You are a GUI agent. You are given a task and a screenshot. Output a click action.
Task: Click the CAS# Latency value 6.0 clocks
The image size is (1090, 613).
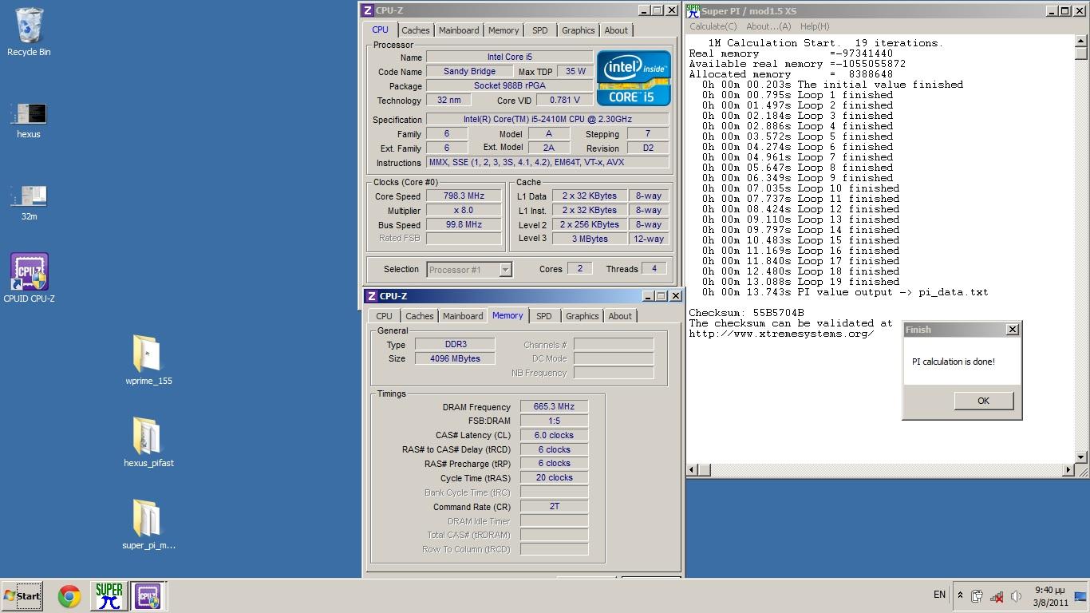(554, 435)
